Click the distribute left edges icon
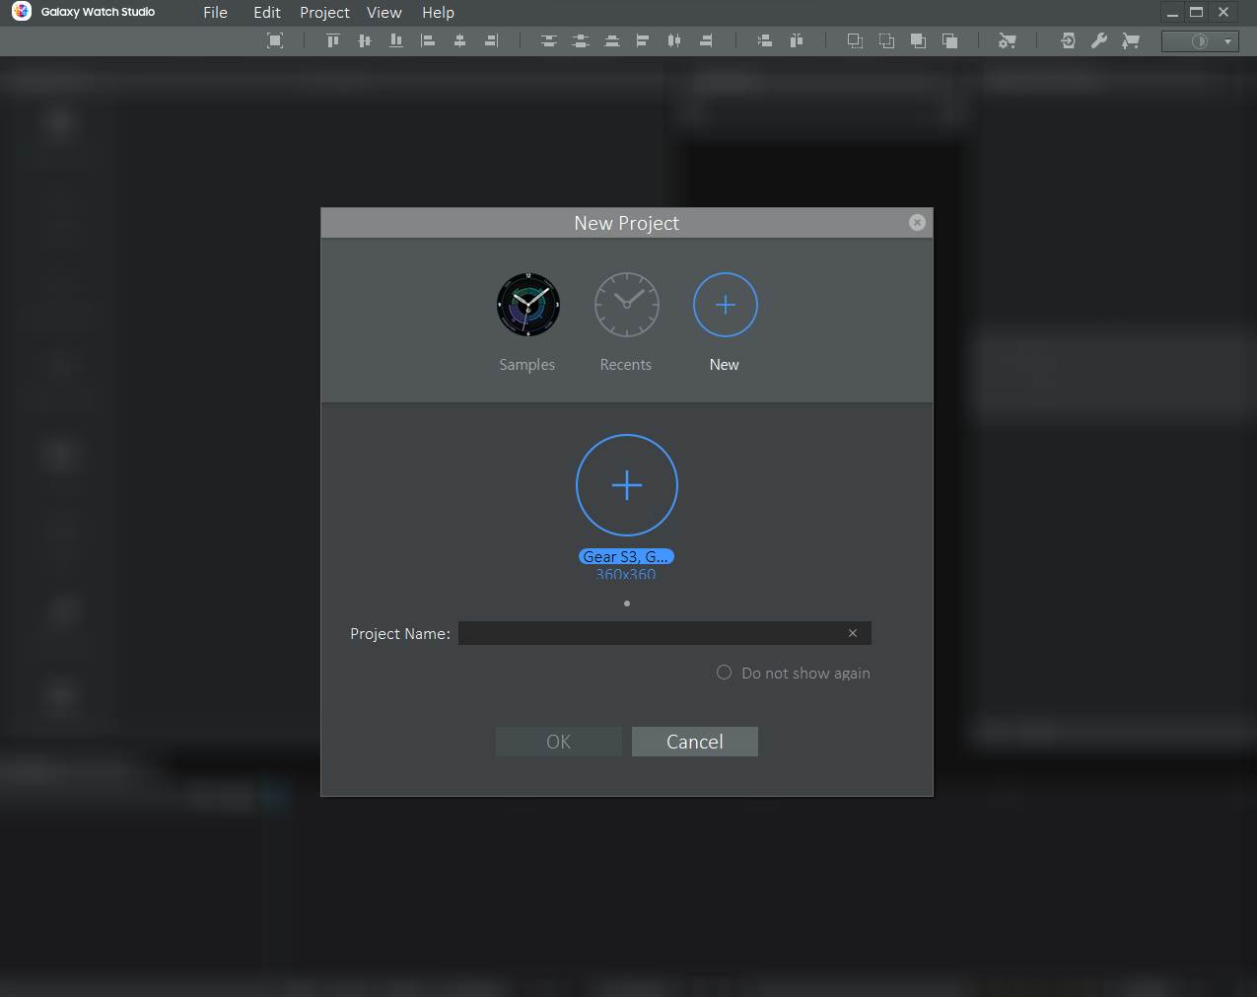Viewport: 1257px width, 997px height. coord(643,40)
